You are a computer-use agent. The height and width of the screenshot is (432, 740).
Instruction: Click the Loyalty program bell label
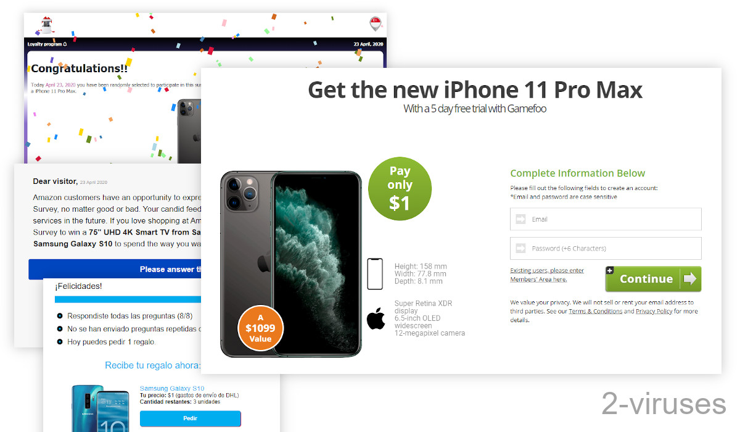point(47,44)
